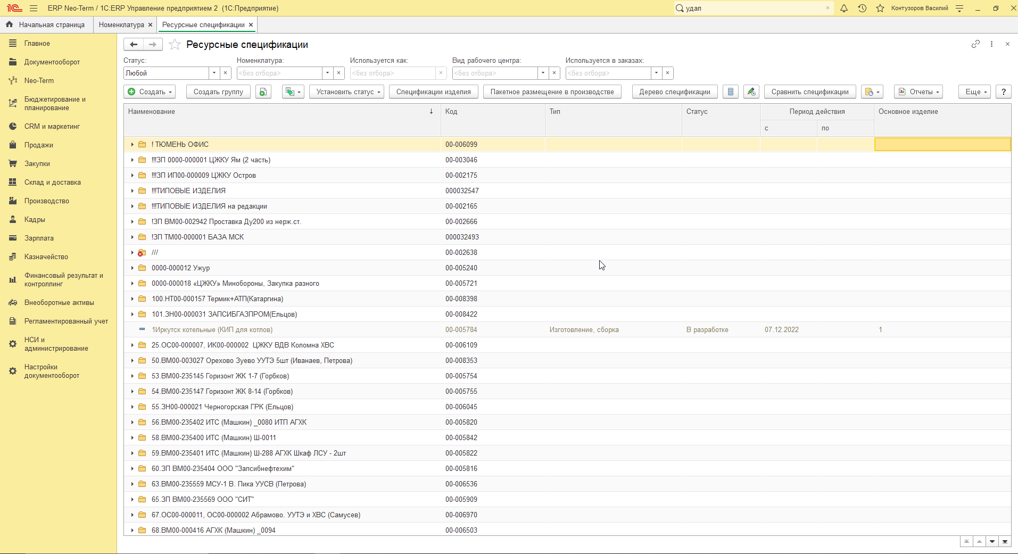Click Сравнить спецификации button

[x=810, y=92]
